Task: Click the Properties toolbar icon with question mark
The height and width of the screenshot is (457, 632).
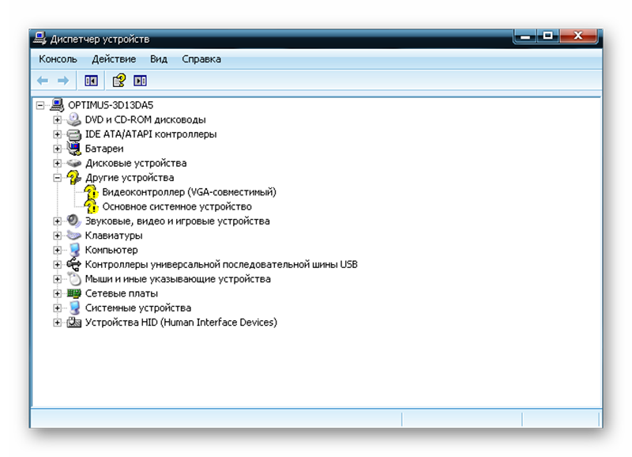Action: 118,81
